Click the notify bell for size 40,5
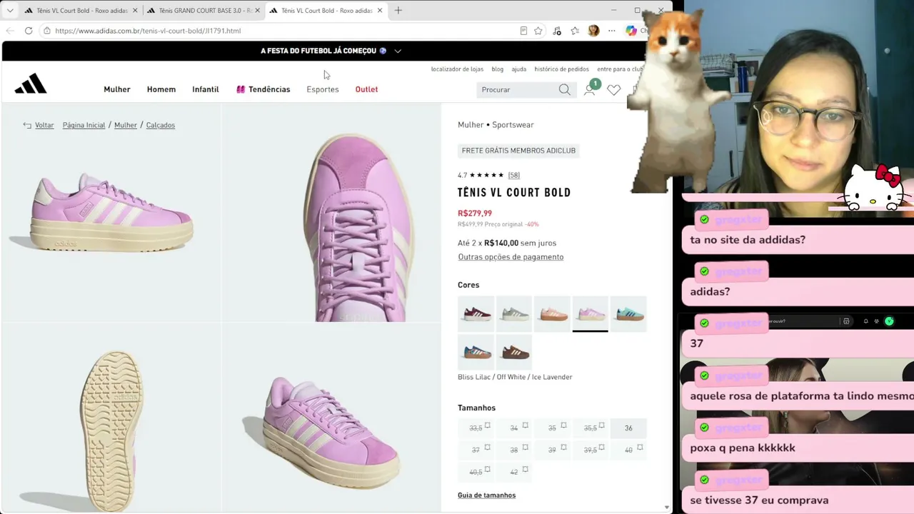 click(x=488, y=470)
